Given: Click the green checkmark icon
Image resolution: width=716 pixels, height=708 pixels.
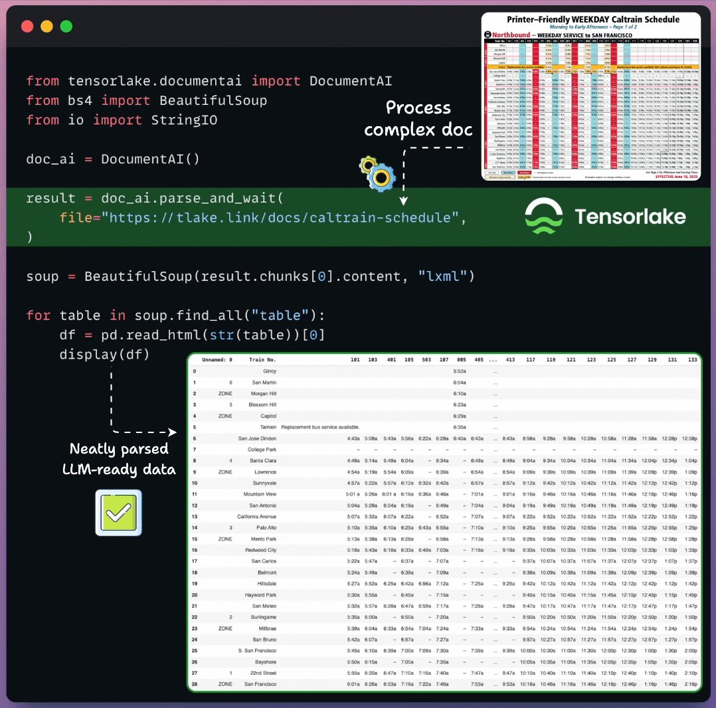Looking at the screenshot, I should coord(119,512).
